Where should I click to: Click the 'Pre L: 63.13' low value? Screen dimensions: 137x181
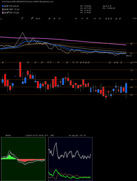coord(86,10)
